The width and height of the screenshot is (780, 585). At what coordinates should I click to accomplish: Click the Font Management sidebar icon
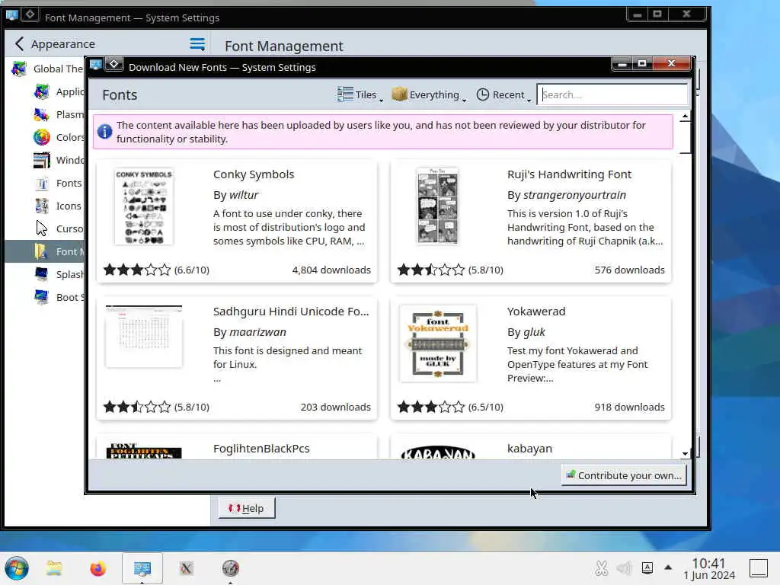[42, 251]
